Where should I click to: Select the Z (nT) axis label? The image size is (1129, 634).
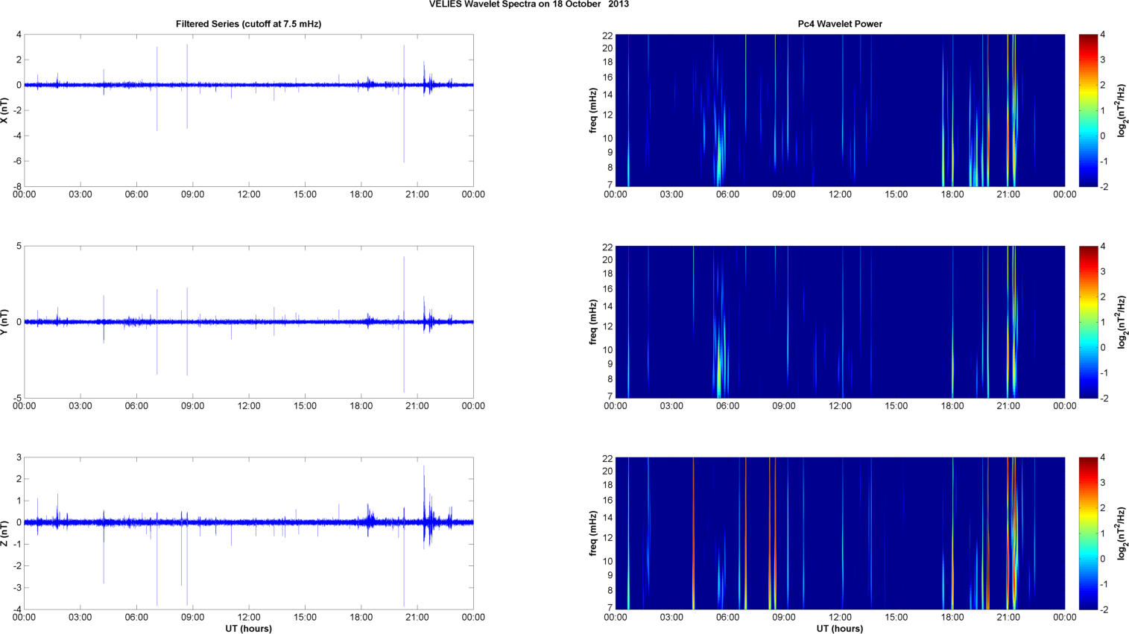[x=5, y=533]
